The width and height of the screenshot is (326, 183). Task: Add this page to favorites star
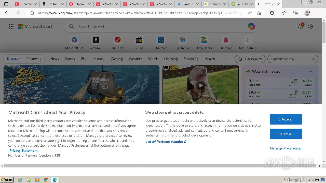(259, 13)
